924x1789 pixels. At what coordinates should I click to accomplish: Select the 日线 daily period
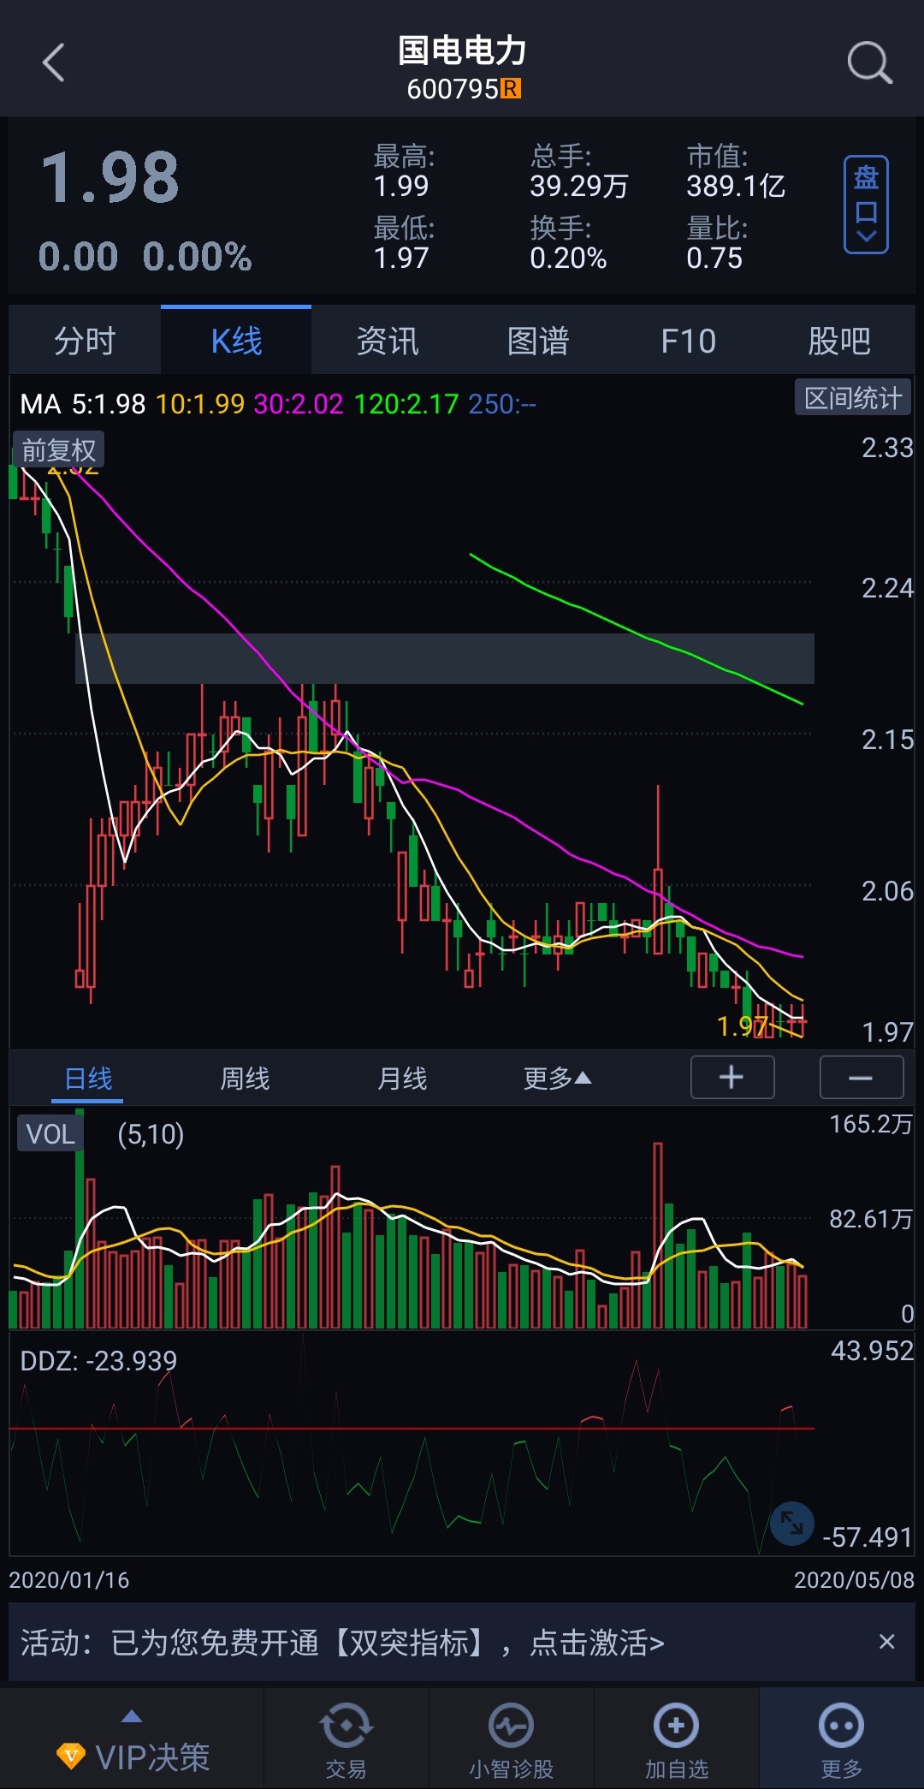click(x=88, y=1079)
